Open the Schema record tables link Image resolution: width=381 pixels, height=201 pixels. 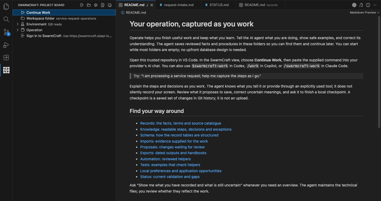point(179,135)
